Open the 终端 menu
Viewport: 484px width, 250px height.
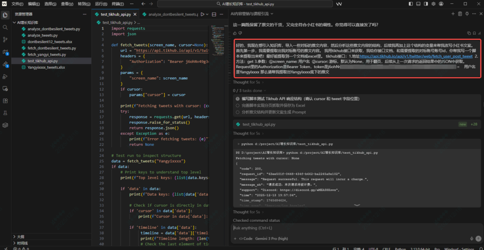117,4
